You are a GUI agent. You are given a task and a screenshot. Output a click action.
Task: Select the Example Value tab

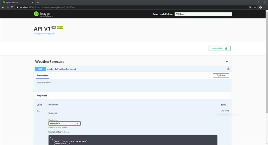click(x=54, y=132)
